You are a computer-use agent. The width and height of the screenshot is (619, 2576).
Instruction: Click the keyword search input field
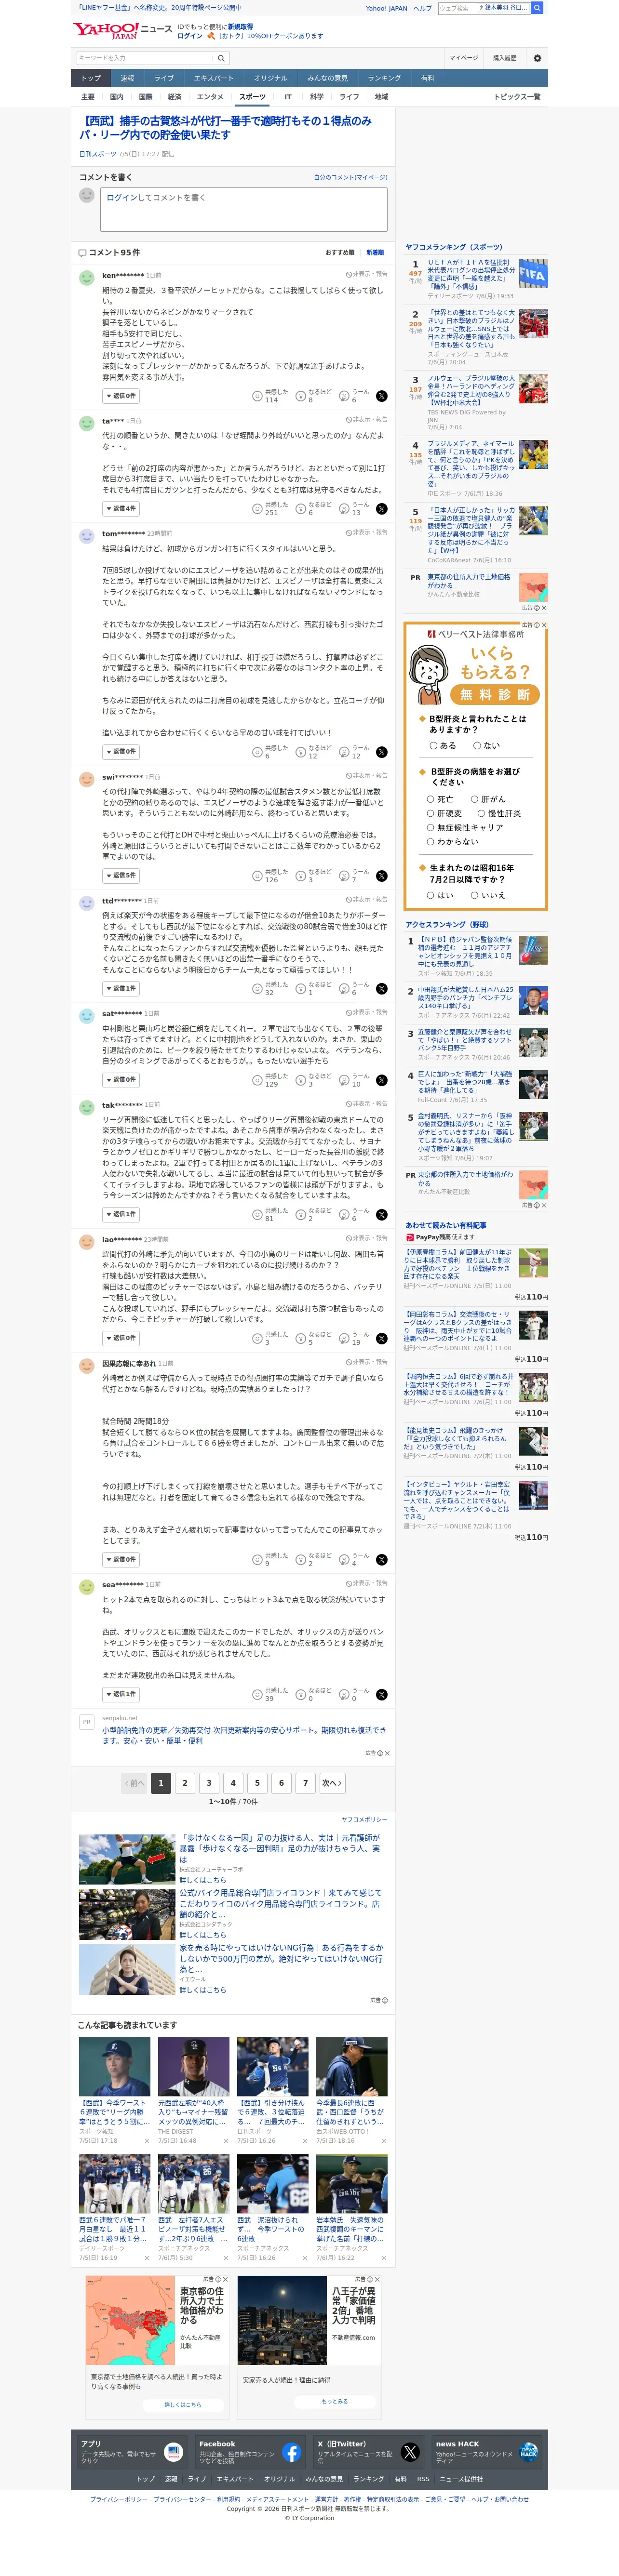click(145, 58)
